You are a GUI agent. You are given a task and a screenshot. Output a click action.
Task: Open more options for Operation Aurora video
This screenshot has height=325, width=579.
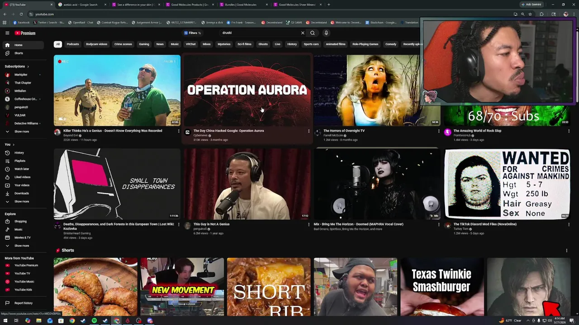point(308,131)
